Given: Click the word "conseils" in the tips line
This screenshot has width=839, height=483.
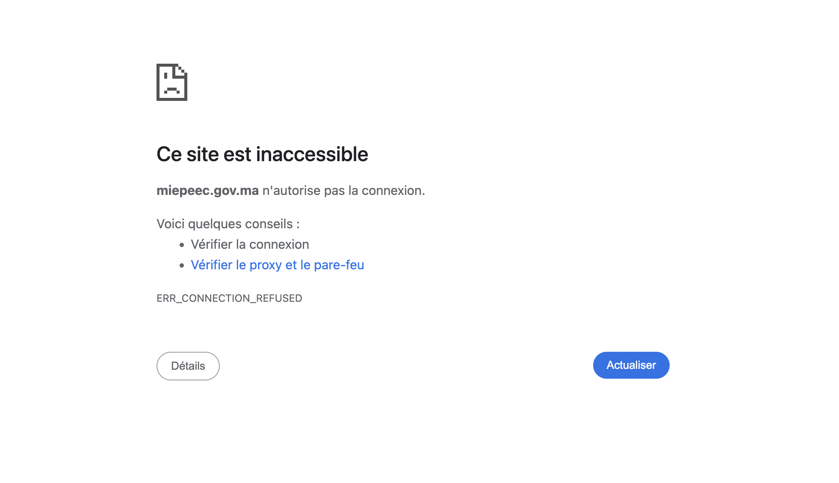Looking at the screenshot, I should point(269,224).
